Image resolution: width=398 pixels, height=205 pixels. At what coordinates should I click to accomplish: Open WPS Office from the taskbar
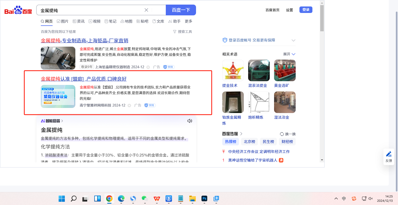(x=157, y=199)
